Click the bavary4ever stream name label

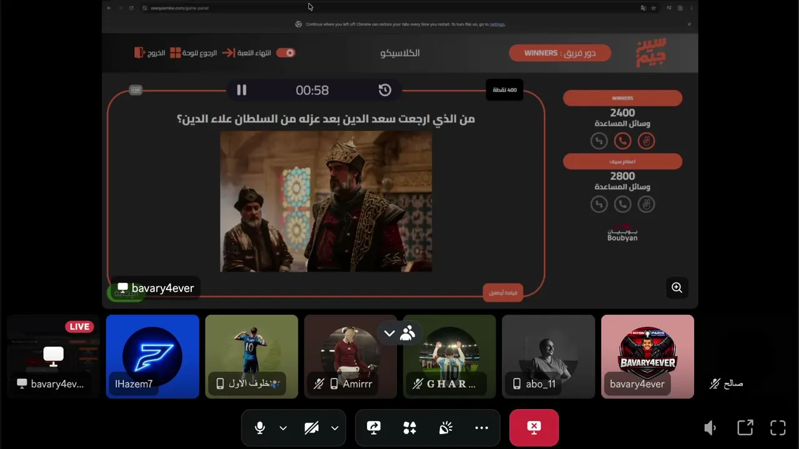(155, 288)
